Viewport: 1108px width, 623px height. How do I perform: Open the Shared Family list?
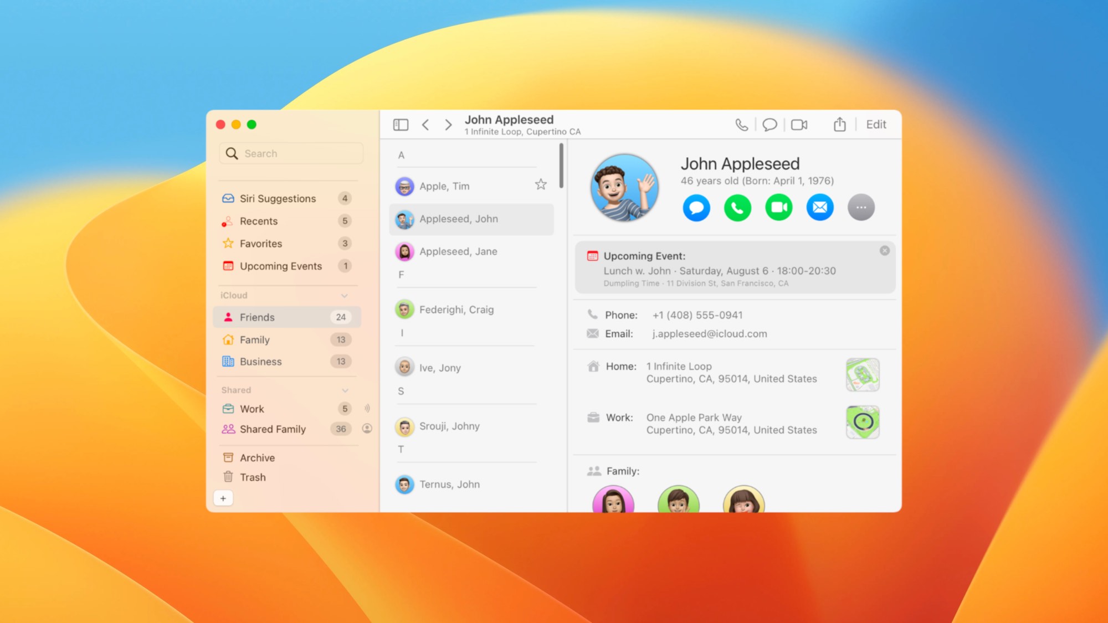[273, 429]
